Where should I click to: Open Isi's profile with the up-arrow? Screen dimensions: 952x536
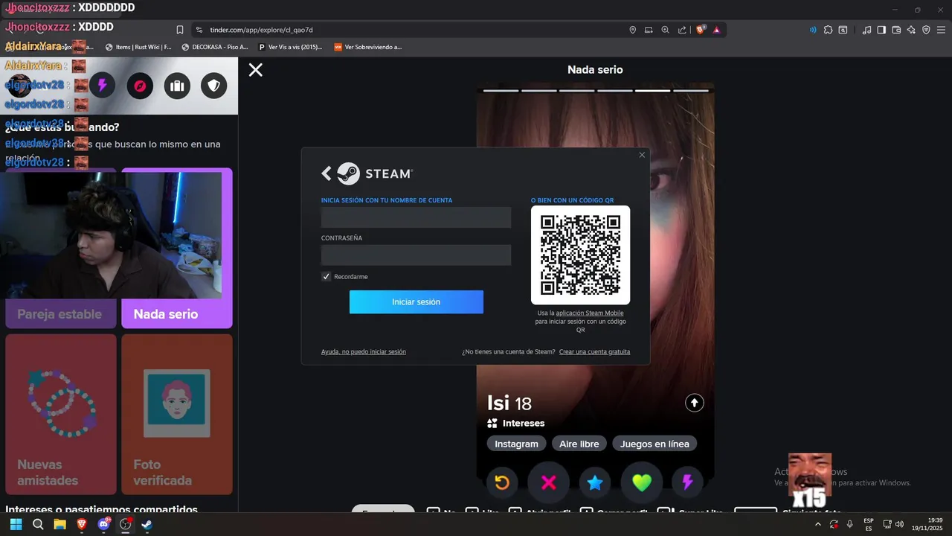pyautogui.click(x=694, y=403)
